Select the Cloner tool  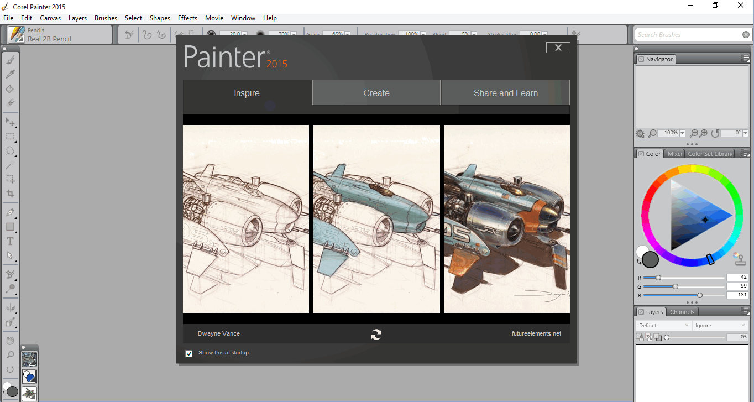tap(10, 274)
